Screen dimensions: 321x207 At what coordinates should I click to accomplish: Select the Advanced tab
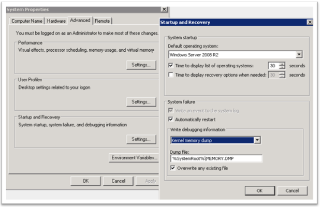click(x=80, y=20)
